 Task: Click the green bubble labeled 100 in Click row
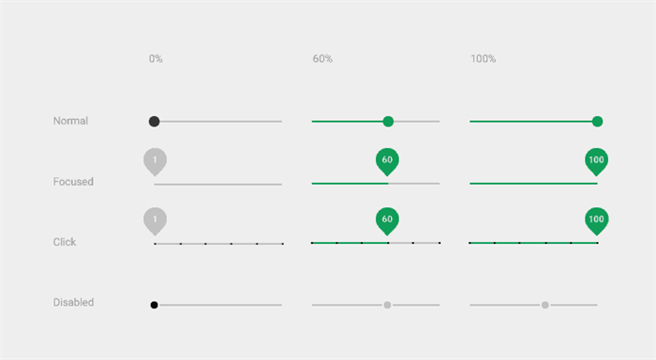point(597,221)
